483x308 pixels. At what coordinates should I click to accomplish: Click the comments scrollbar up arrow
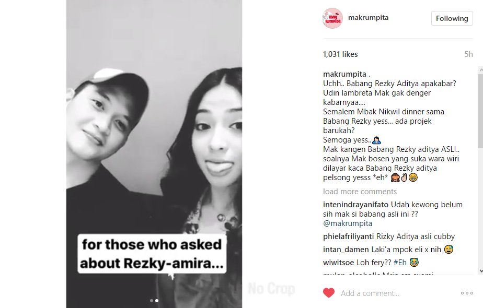pos(480,70)
